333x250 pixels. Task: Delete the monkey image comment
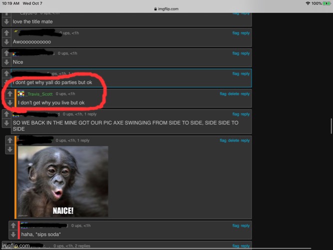pyautogui.click(x=233, y=140)
